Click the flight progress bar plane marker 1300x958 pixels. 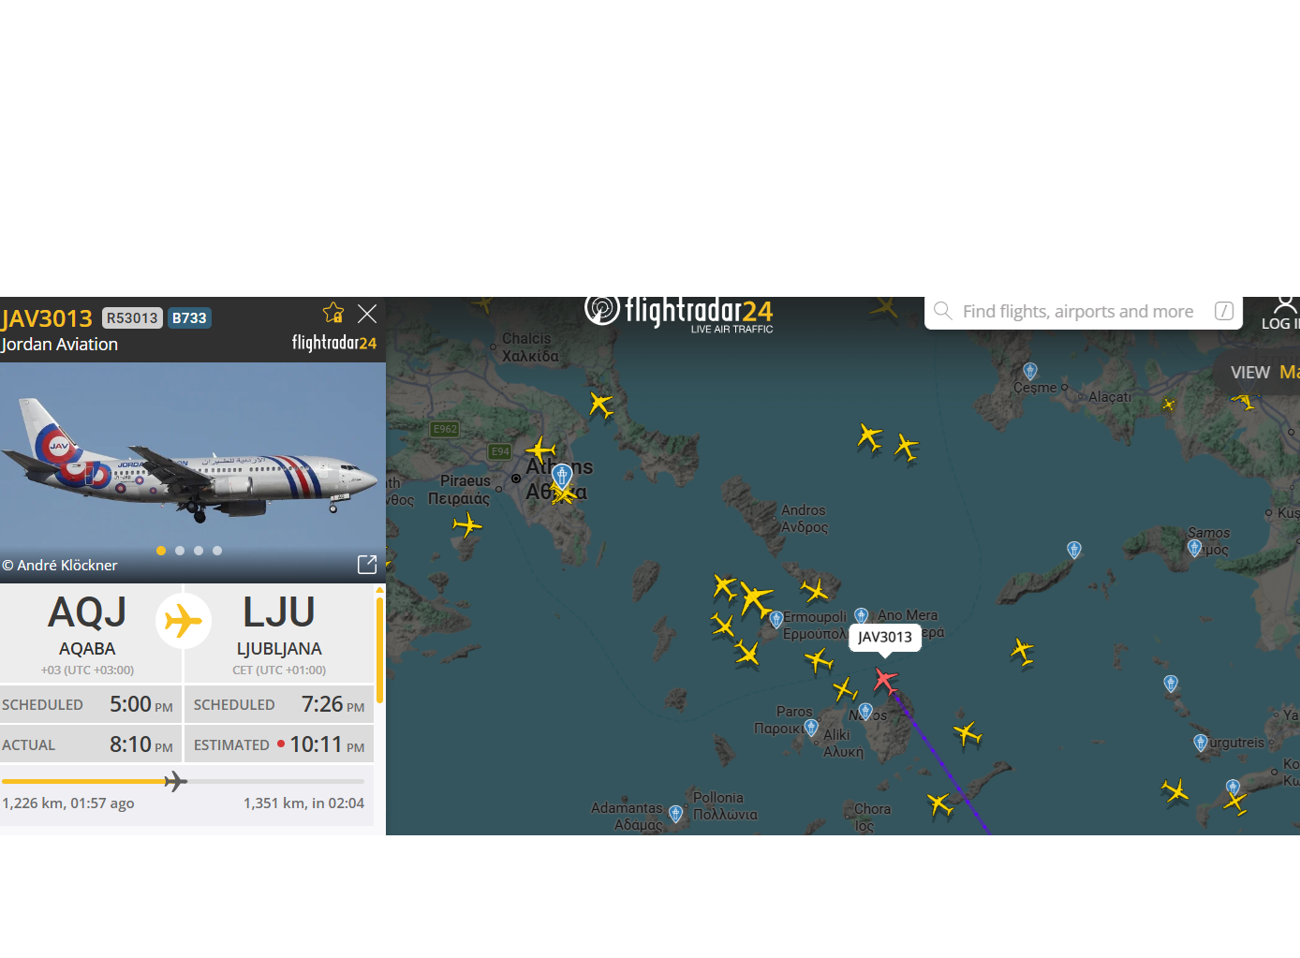[175, 781]
